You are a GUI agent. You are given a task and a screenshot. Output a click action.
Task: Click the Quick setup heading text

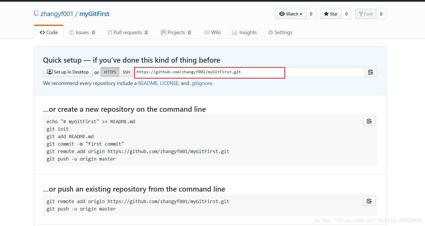pyautogui.click(x=131, y=60)
